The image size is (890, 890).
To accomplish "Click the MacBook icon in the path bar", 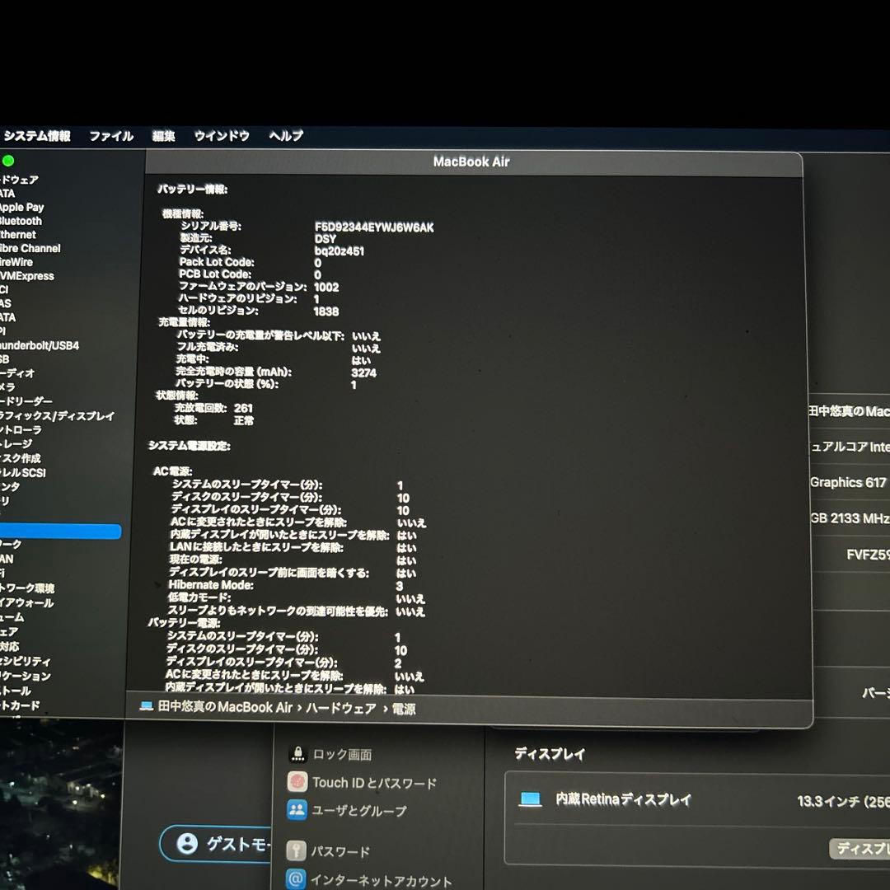I will click(147, 707).
